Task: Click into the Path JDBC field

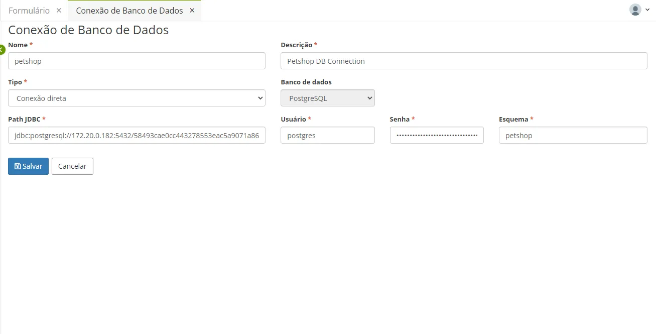Action: pos(137,135)
